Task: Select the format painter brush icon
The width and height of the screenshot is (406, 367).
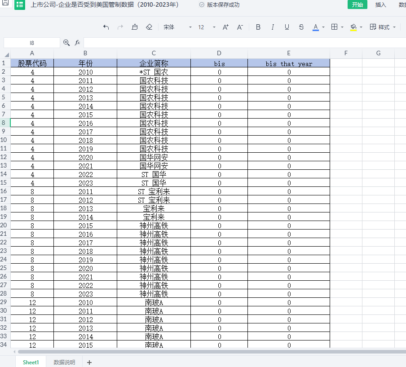Action: tap(135, 27)
